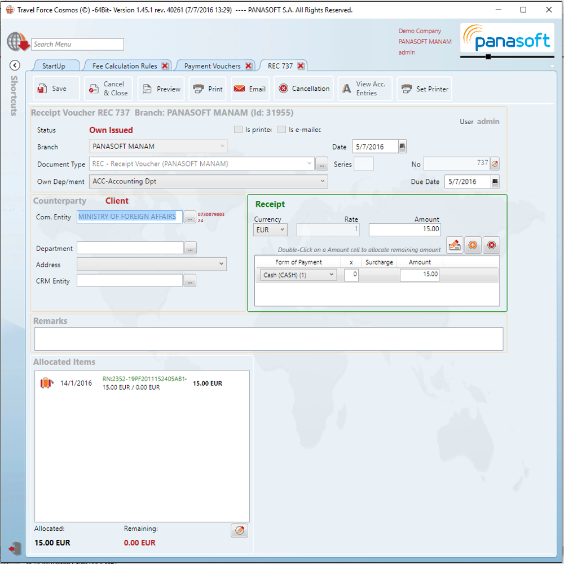Click the Set Printer icon
This screenshot has height=564, width=564.
coord(407,89)
